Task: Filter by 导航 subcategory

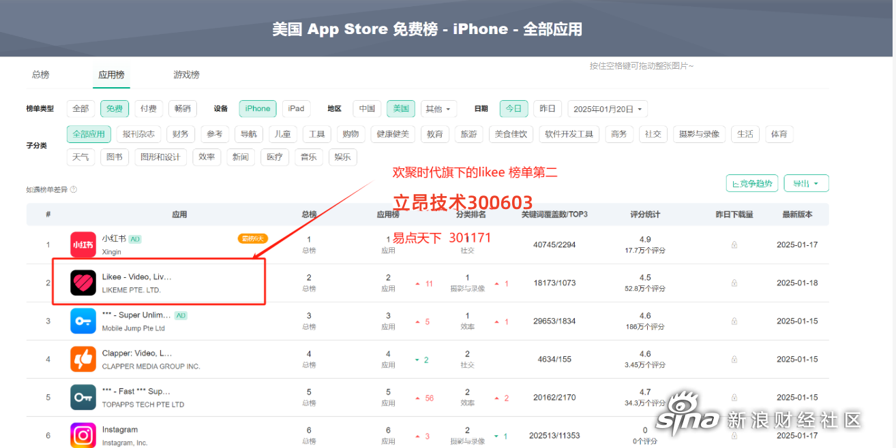Action: [249, 134]
